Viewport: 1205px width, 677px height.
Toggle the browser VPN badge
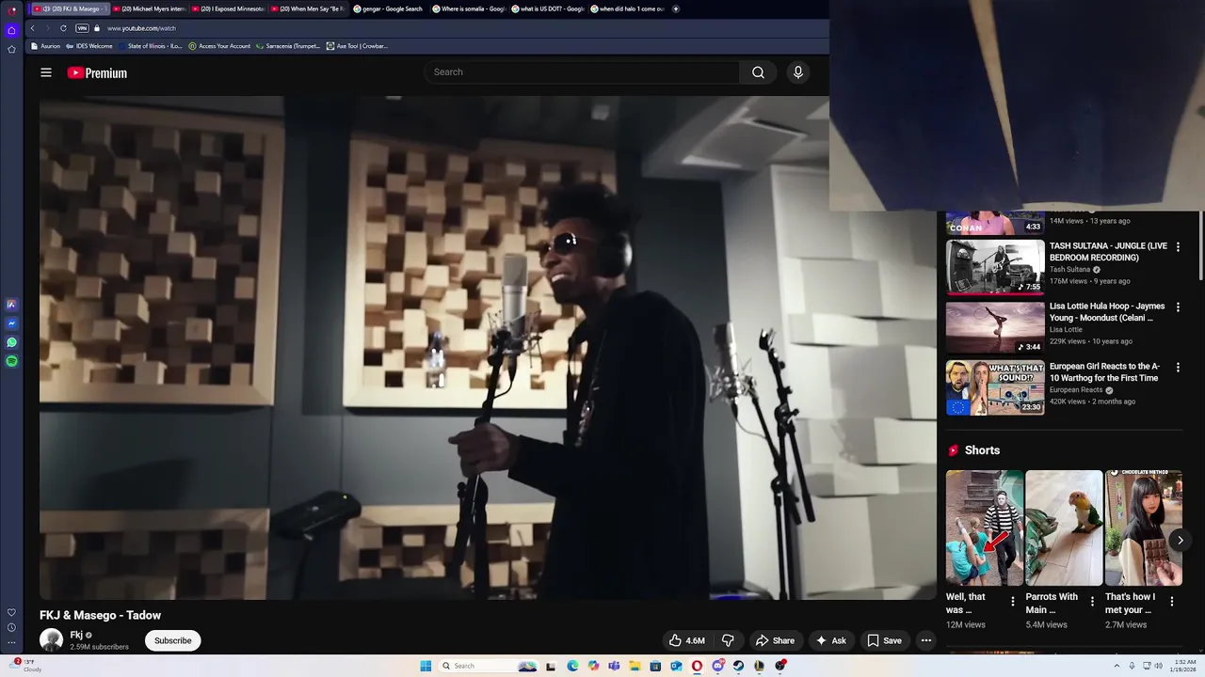[82, 28]
